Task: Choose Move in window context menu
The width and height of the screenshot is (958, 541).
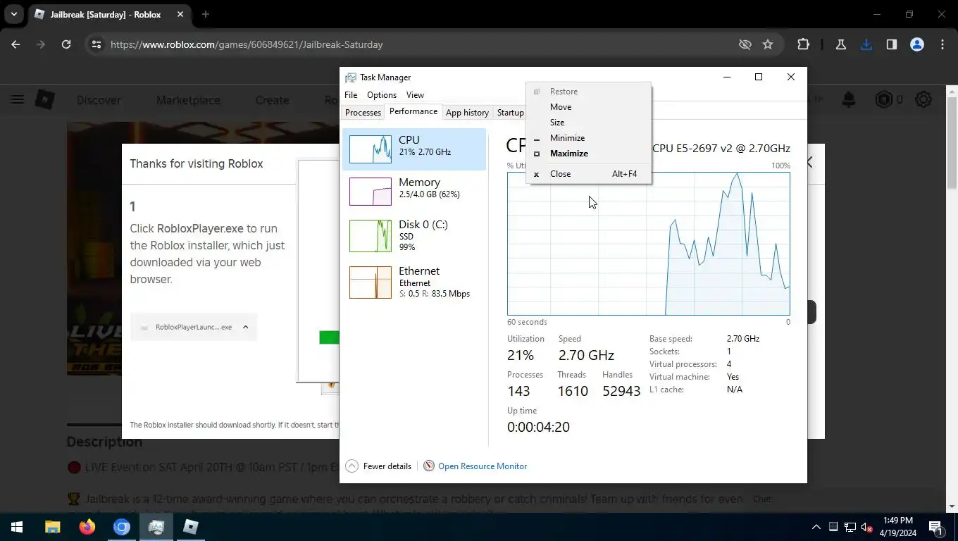Action: pos(588,107)
